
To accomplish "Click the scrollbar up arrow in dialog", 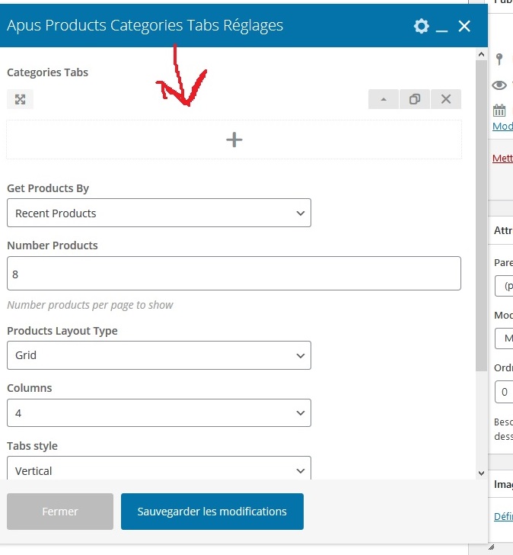I will pos(481,54).
